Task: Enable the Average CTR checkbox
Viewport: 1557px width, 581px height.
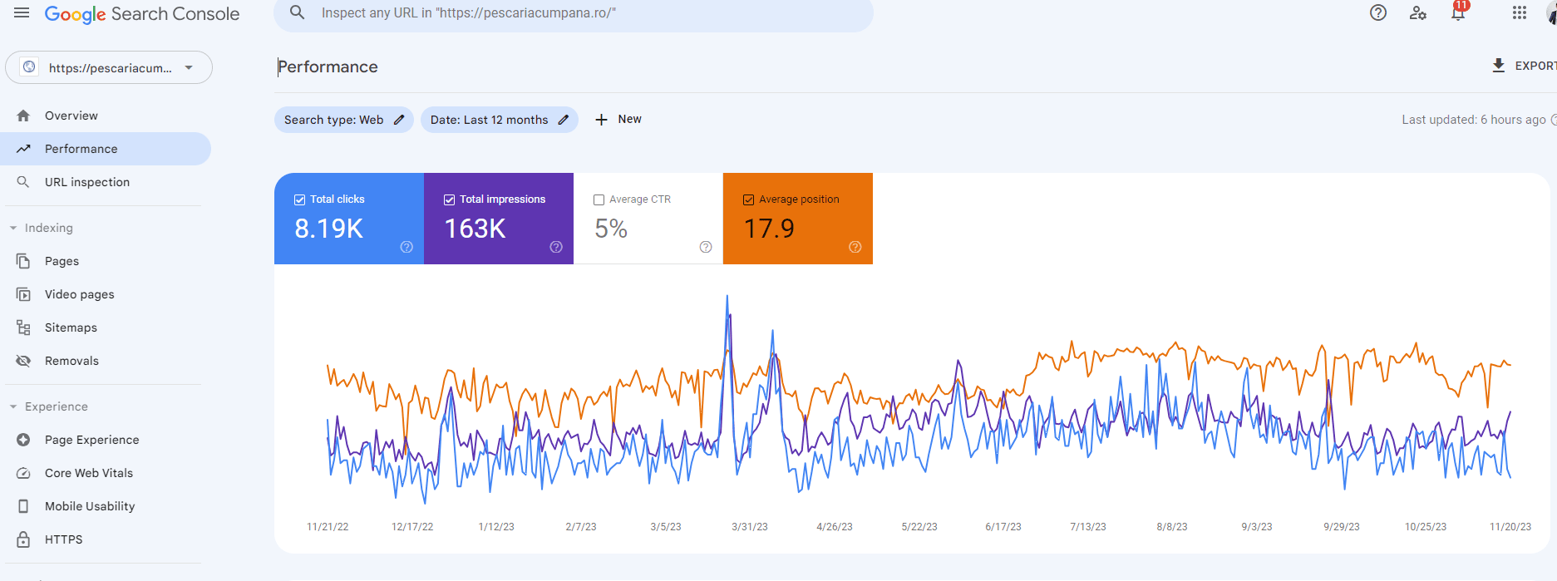Action: point(599,199)
